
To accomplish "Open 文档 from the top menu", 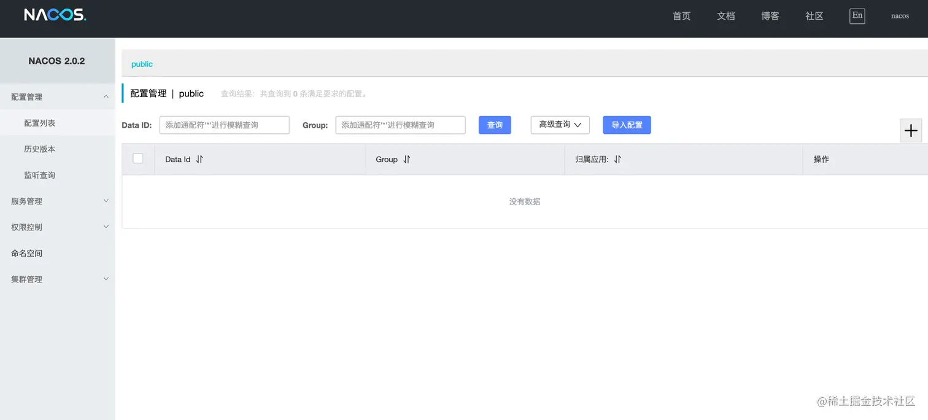I will coord(725,15).
